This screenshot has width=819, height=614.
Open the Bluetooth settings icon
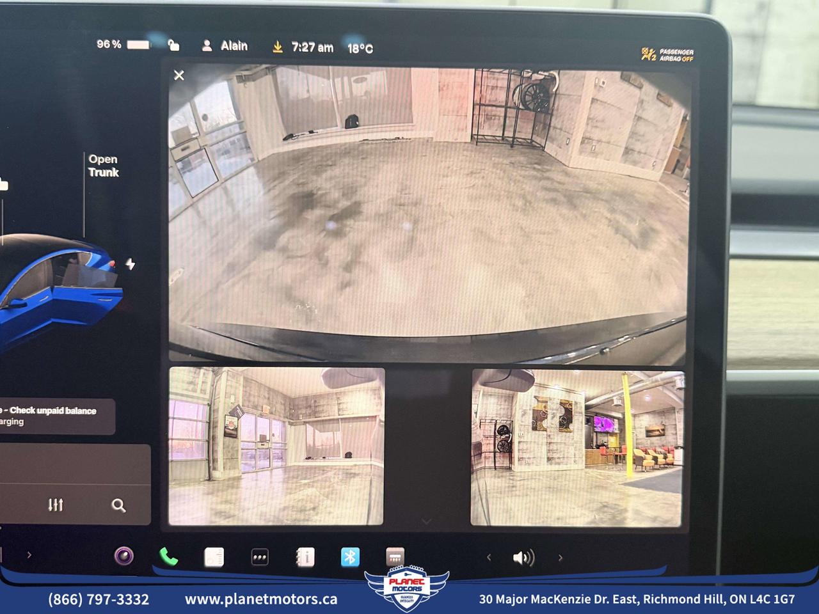pyautogui.click(x=349, y=557)
